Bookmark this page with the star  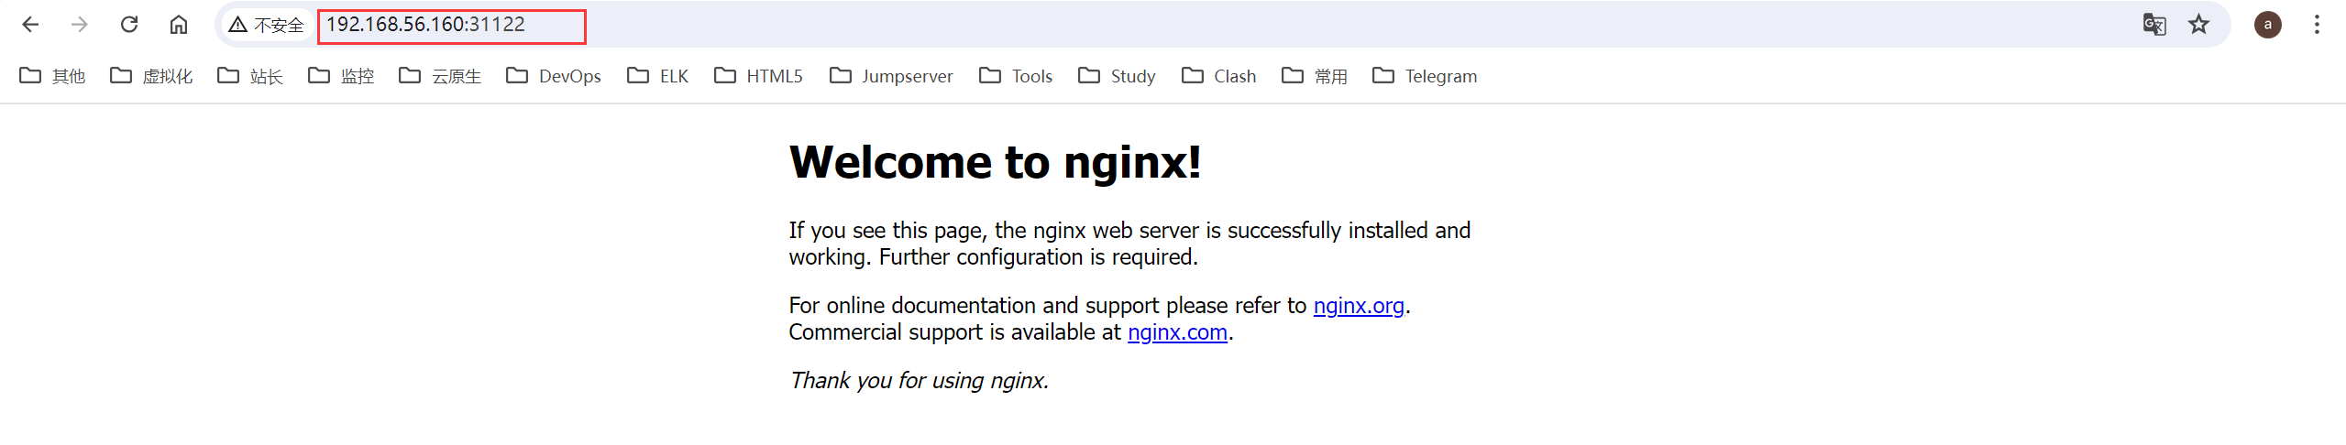point(2198,25)
